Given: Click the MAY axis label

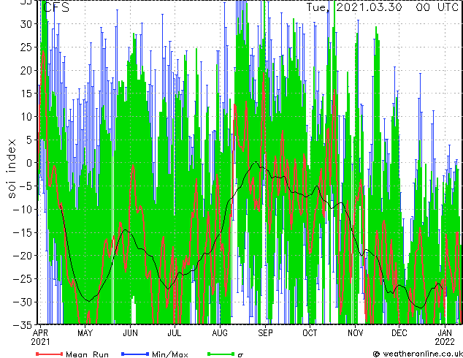Looking at the screenshot, I should [x=85, y=333].
